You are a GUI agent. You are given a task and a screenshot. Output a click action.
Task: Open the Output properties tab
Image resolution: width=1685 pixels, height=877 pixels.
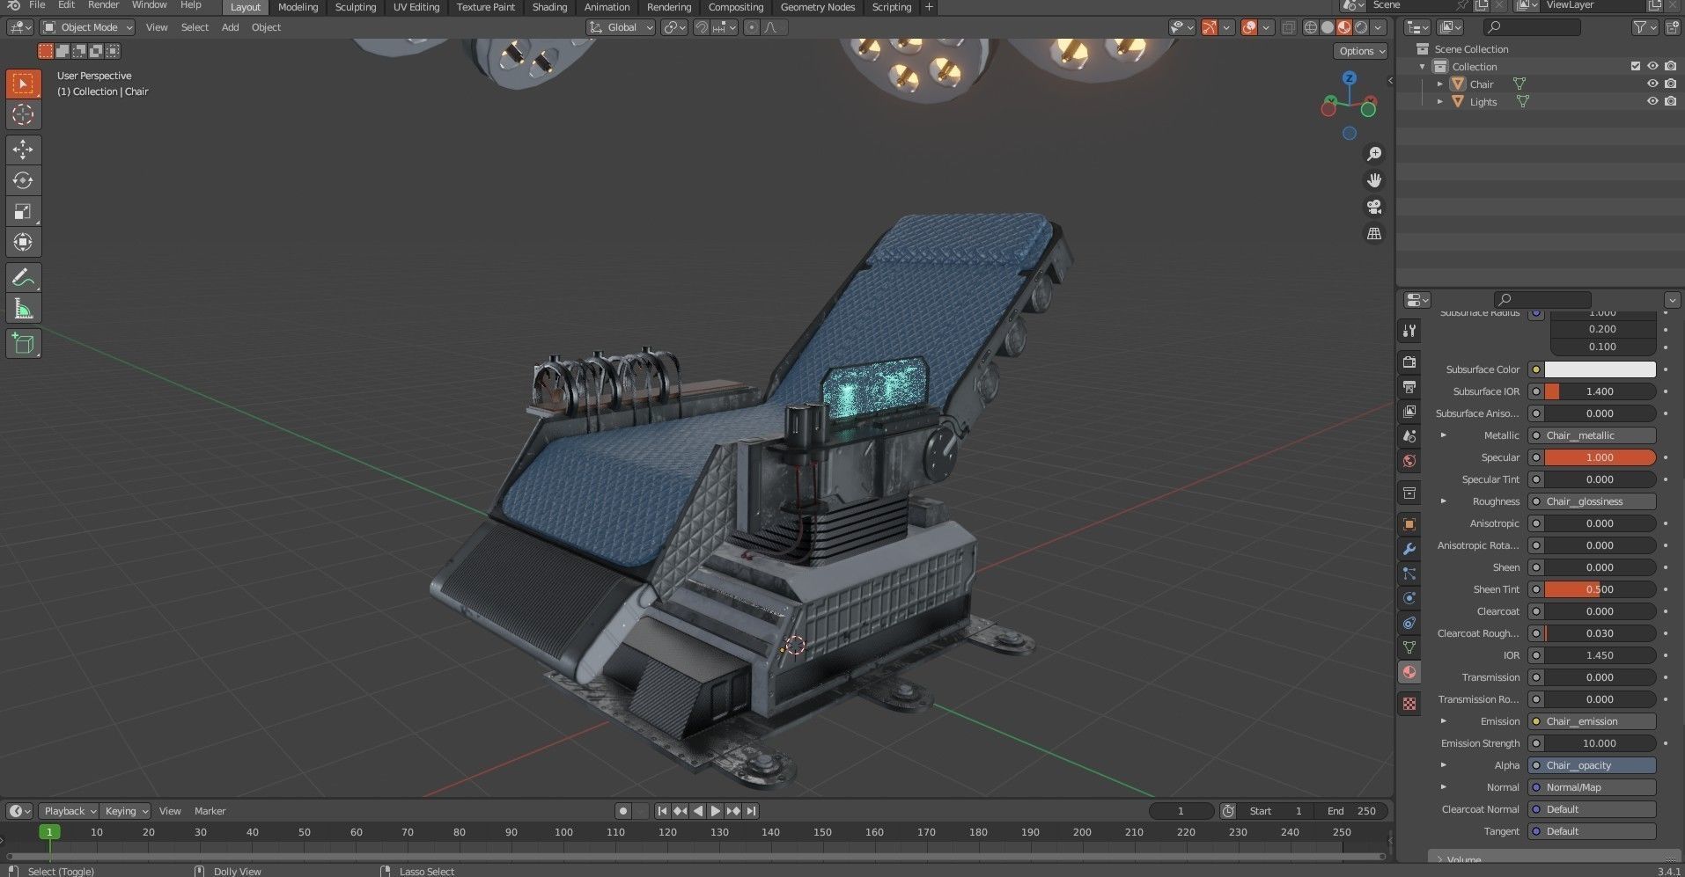(1409, 387)
